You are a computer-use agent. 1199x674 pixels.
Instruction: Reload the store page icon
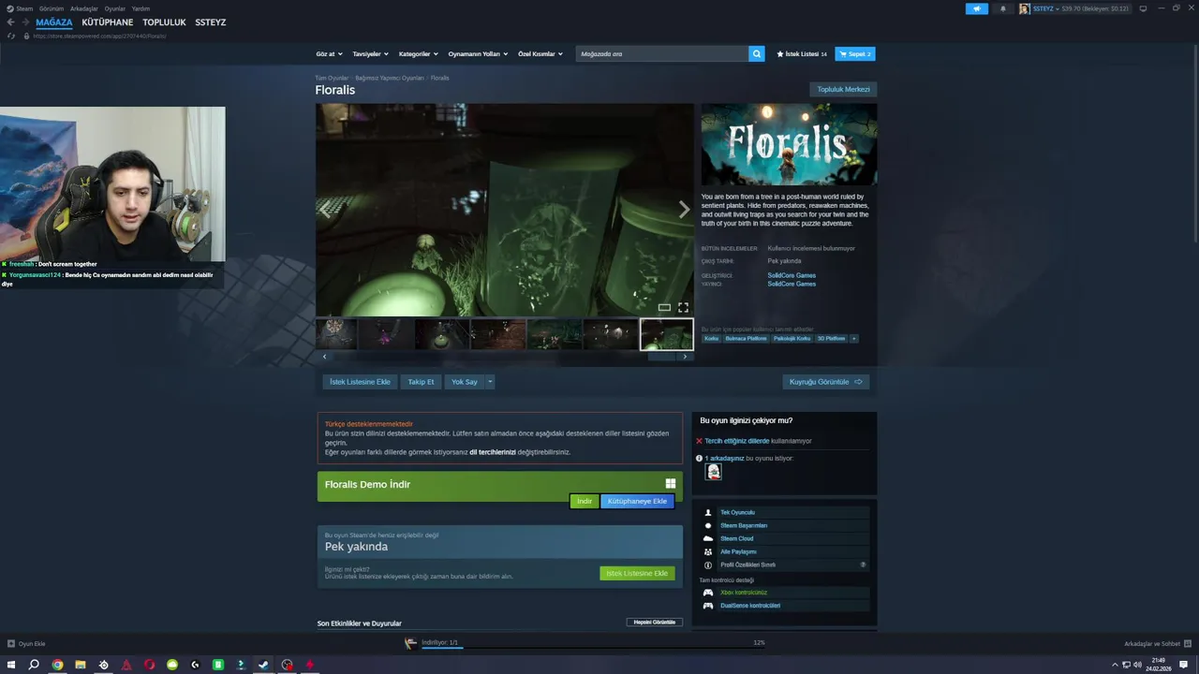coord(11,36)
